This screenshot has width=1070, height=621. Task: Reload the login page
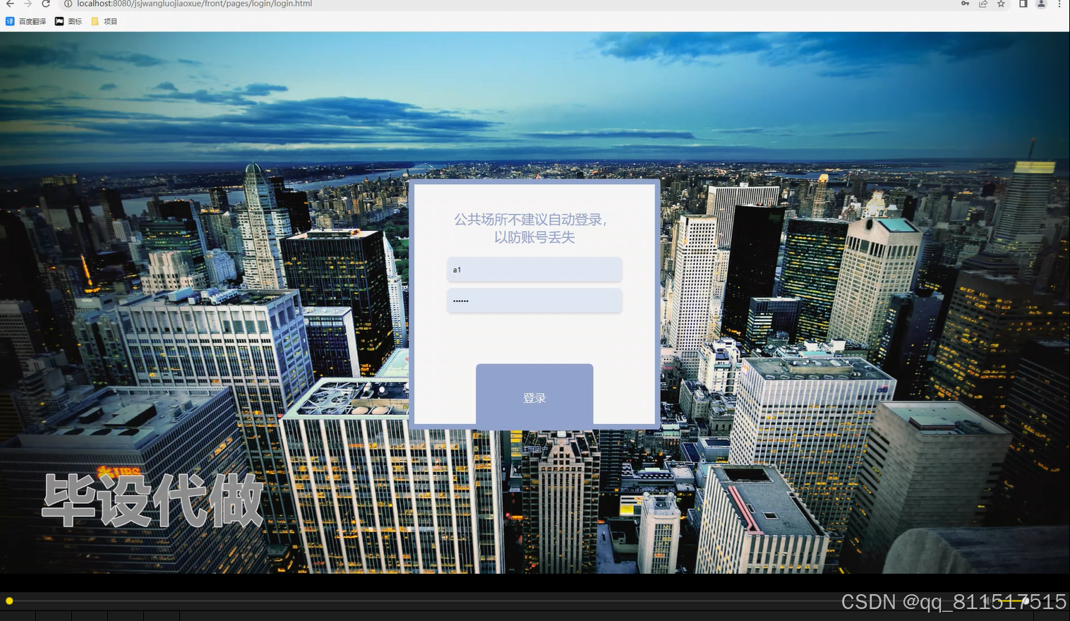[x=46, y=4]
